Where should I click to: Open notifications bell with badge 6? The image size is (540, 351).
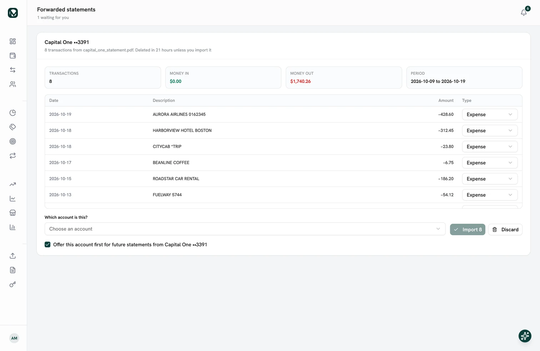click(524, 13)
